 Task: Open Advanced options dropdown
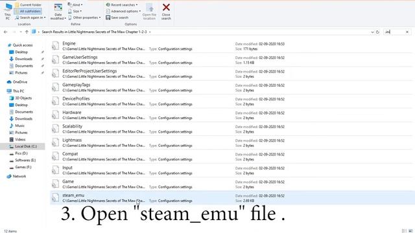tap(123, 11)
